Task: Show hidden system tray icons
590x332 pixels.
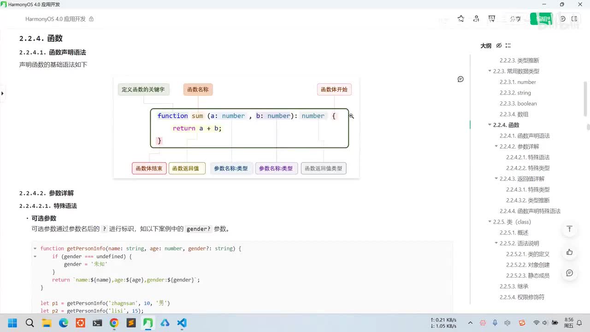Action: pos(470,323)
